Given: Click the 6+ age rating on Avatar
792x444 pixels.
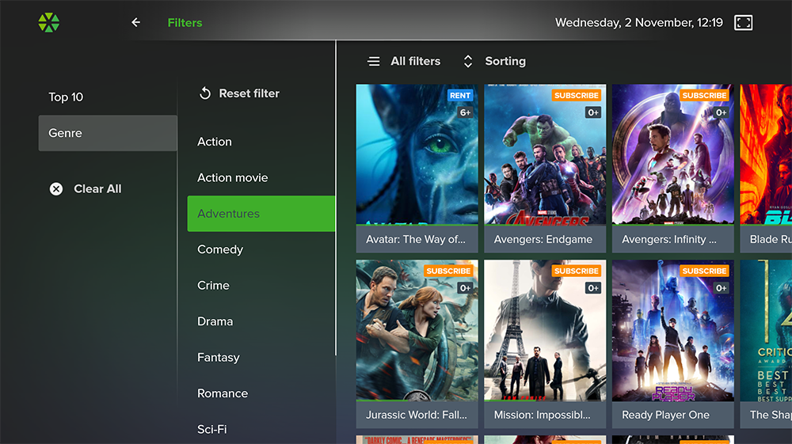Looking at the screenshot, I should [465, 112].
